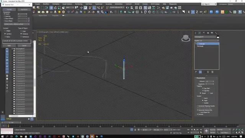The image size is (245, 138).
Task: Toggle the 3D Snaps icon
Action: tap(90, 8)
